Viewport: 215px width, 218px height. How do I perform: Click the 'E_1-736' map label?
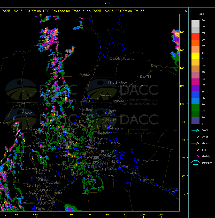[x=145, y=77]
